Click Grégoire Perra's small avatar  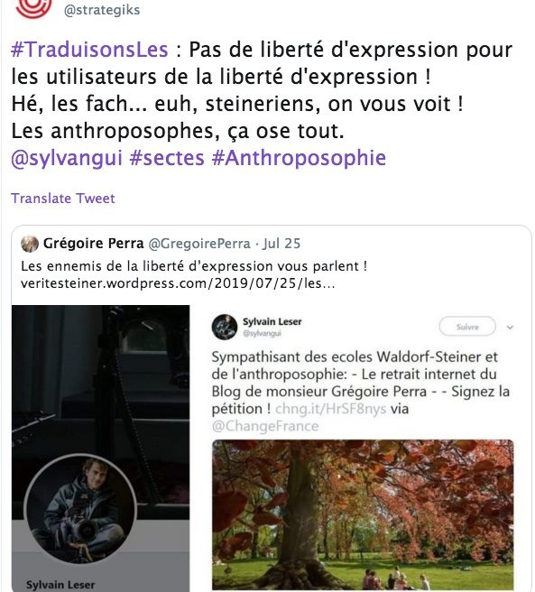30,244
